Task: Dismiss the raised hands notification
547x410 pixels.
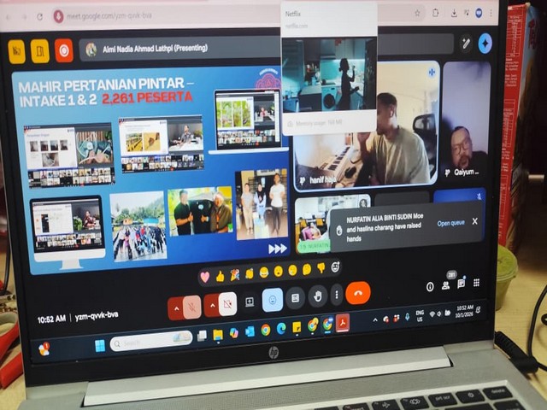Action: pyautogui.click(x=475, y=221)
